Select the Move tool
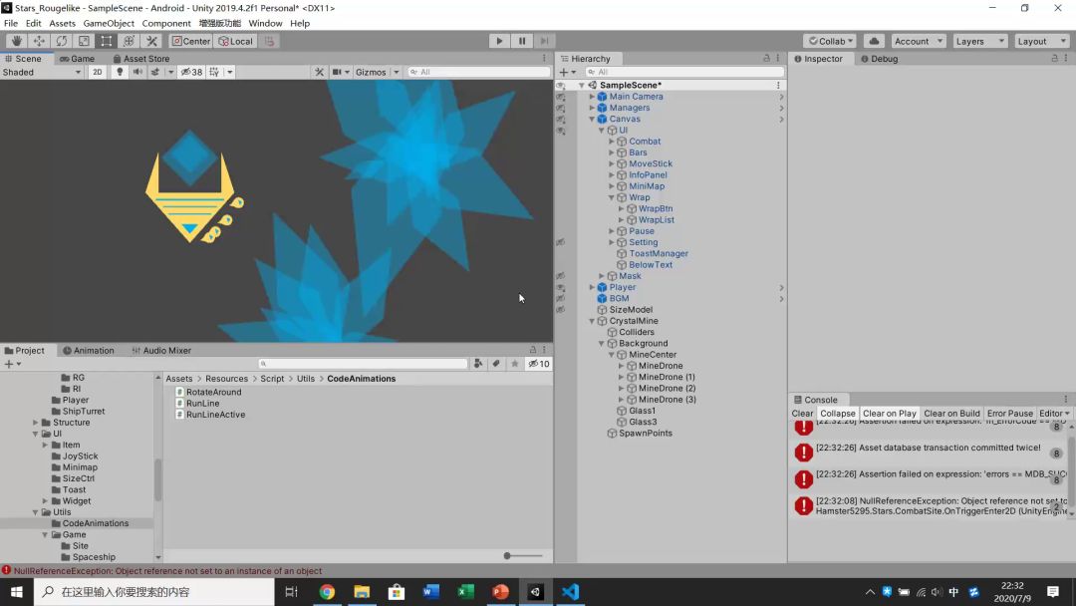The image size is (1076, 606). coord(39,41)
